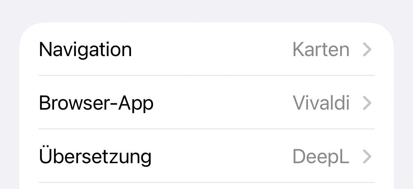The height and width of the screenshot is (189, 413).
Task: Click the empty middle of Navigation row
Action: 212,49
